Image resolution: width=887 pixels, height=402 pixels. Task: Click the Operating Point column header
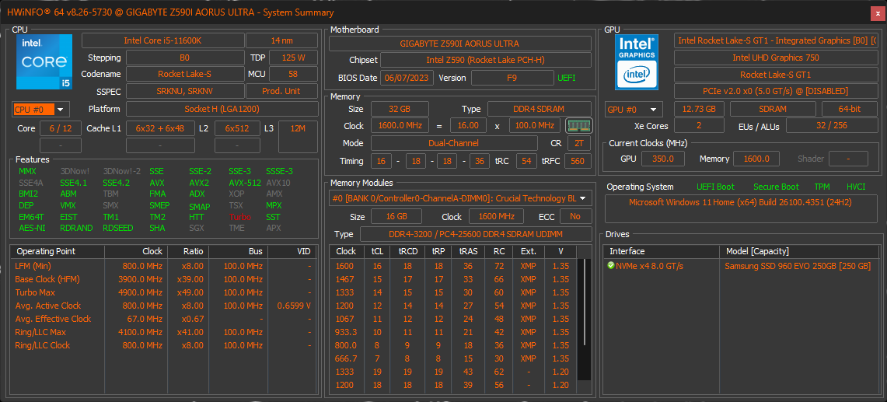click(x=57, y=251)
